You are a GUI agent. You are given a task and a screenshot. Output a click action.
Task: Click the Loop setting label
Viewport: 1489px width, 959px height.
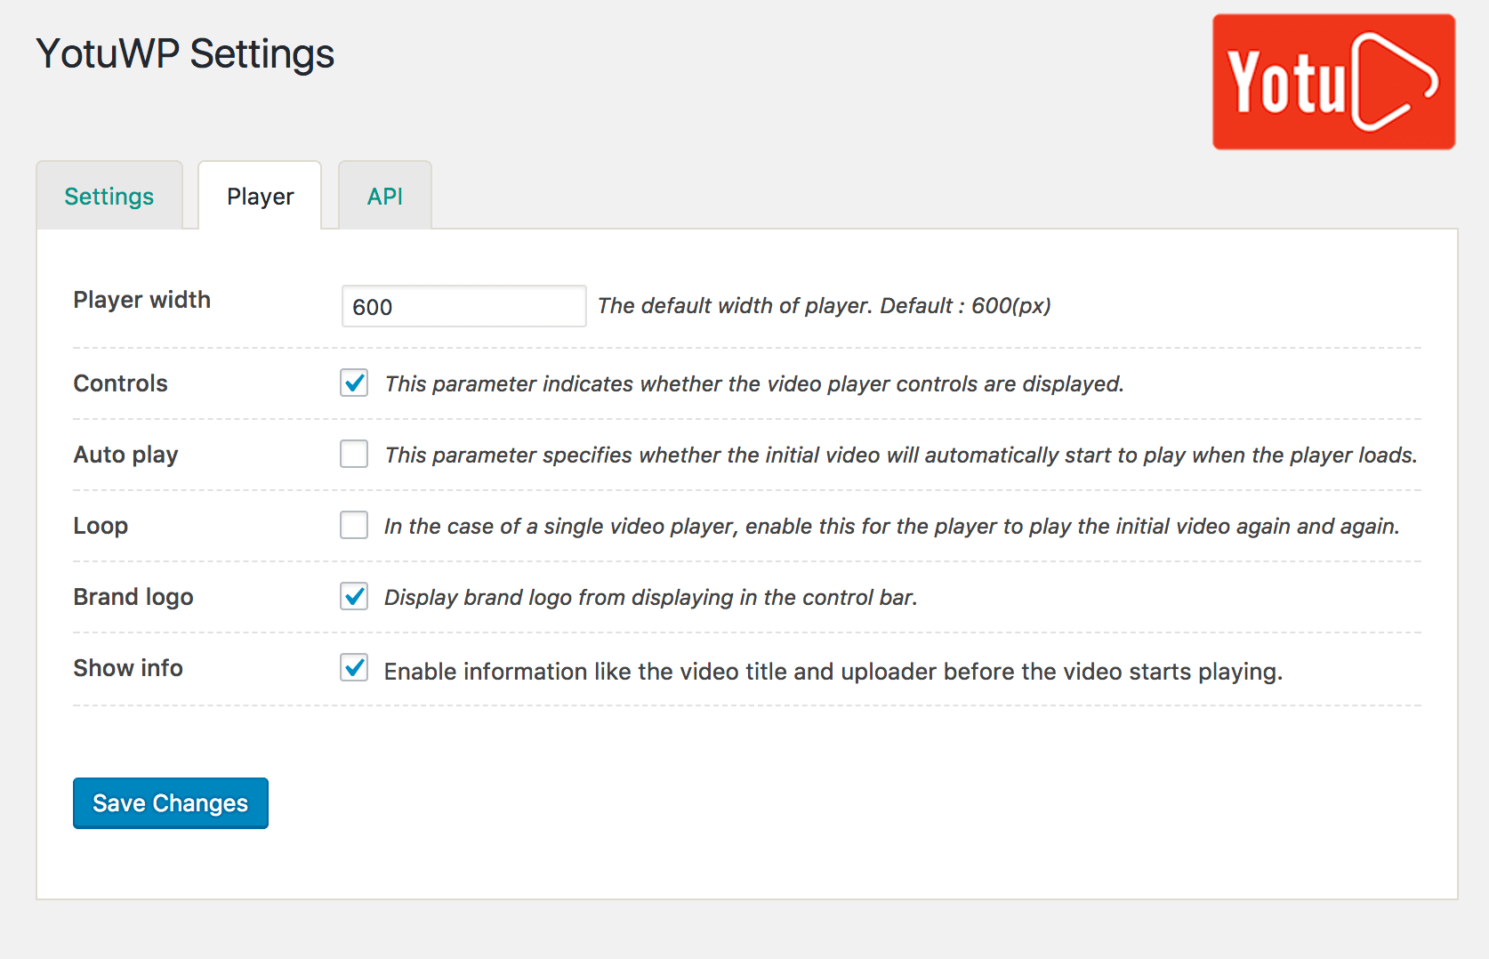pos(101,526)
